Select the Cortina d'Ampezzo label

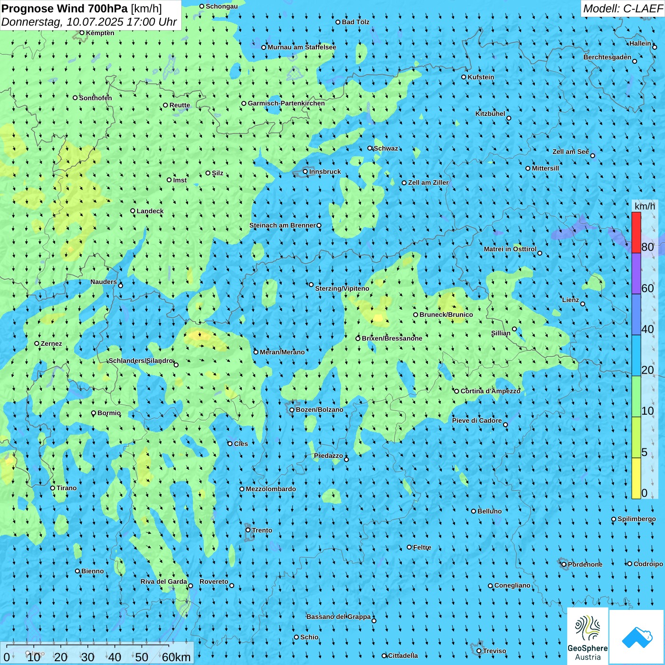491,391
